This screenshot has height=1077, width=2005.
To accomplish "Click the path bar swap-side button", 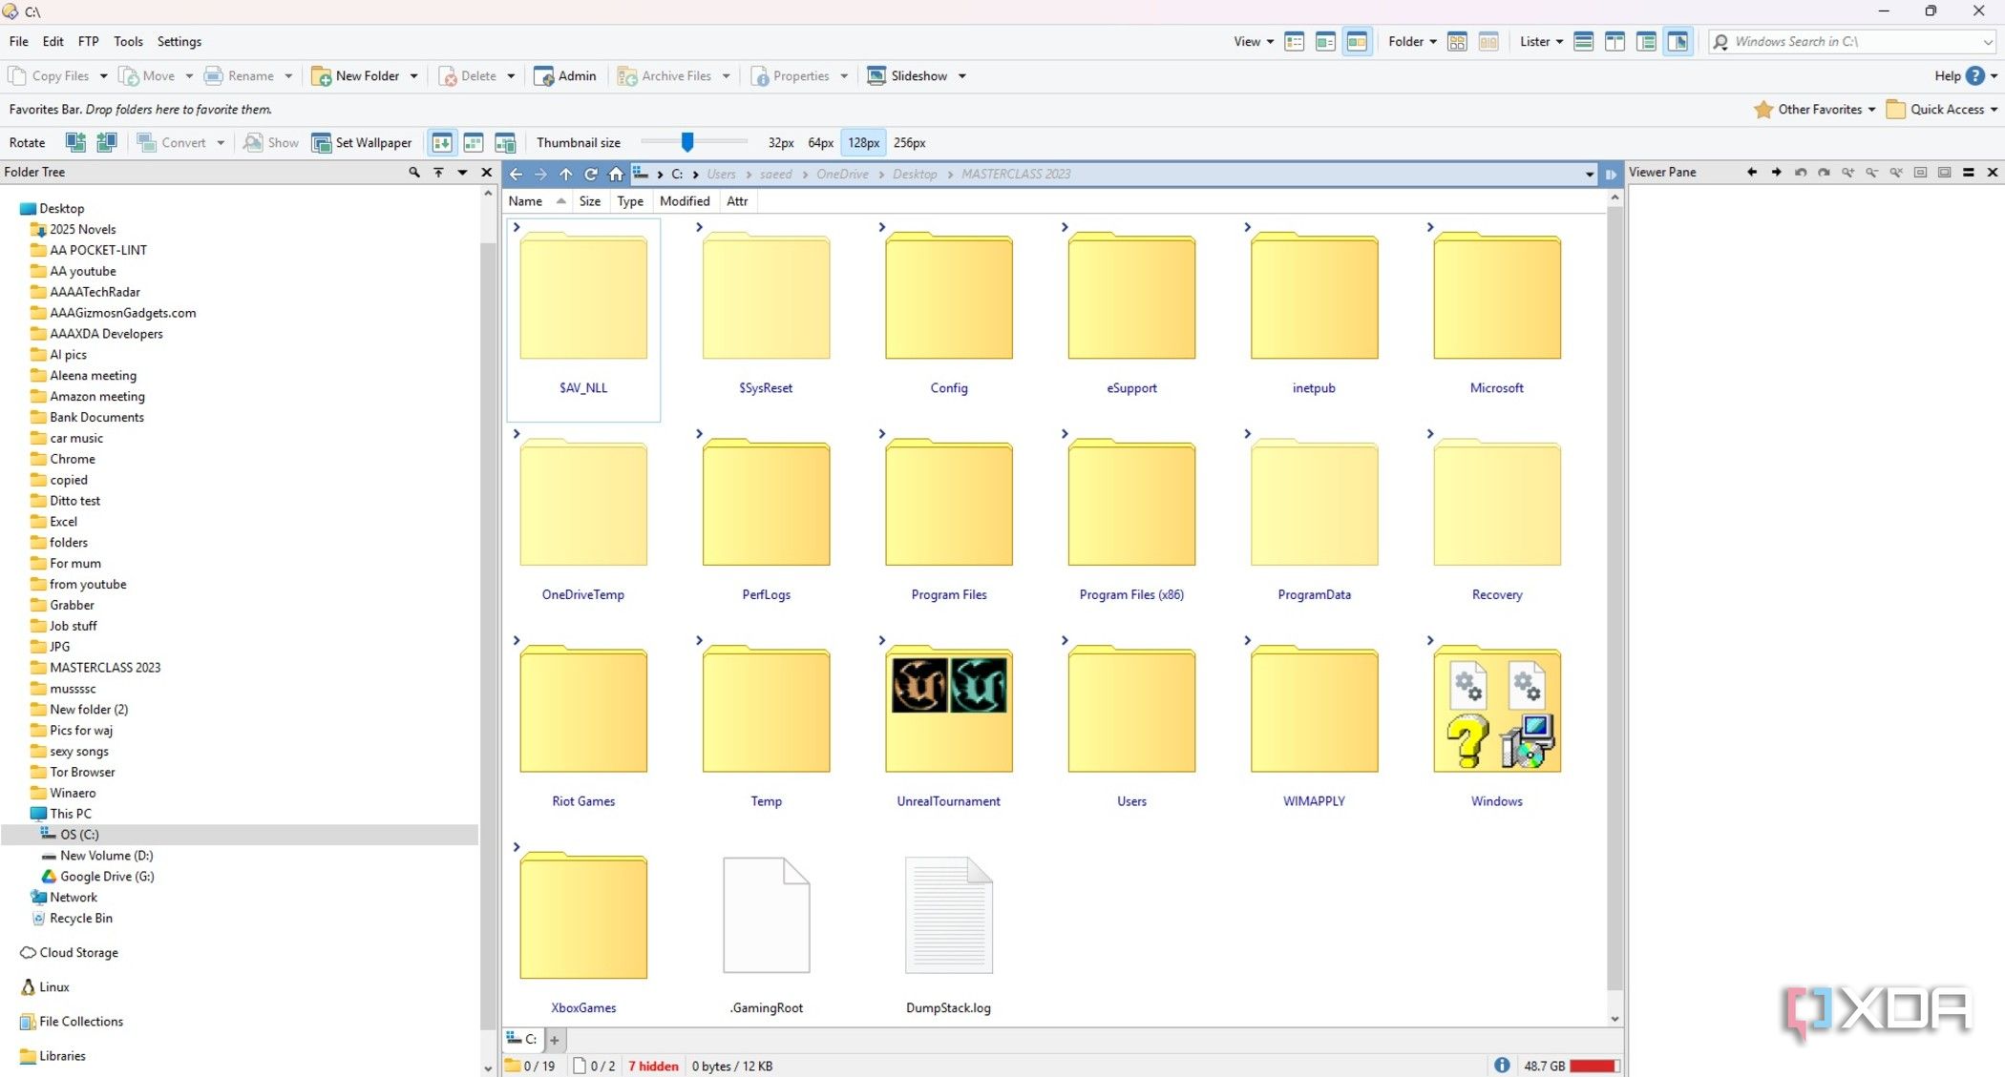I will click(1611, 174).
